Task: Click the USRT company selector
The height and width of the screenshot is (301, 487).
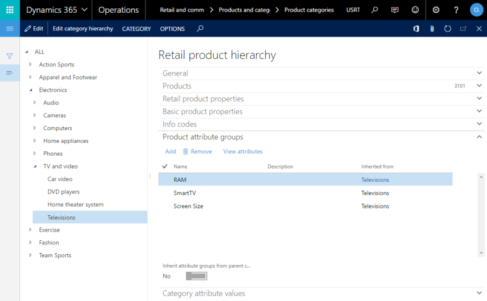Action: pos(353,10)
